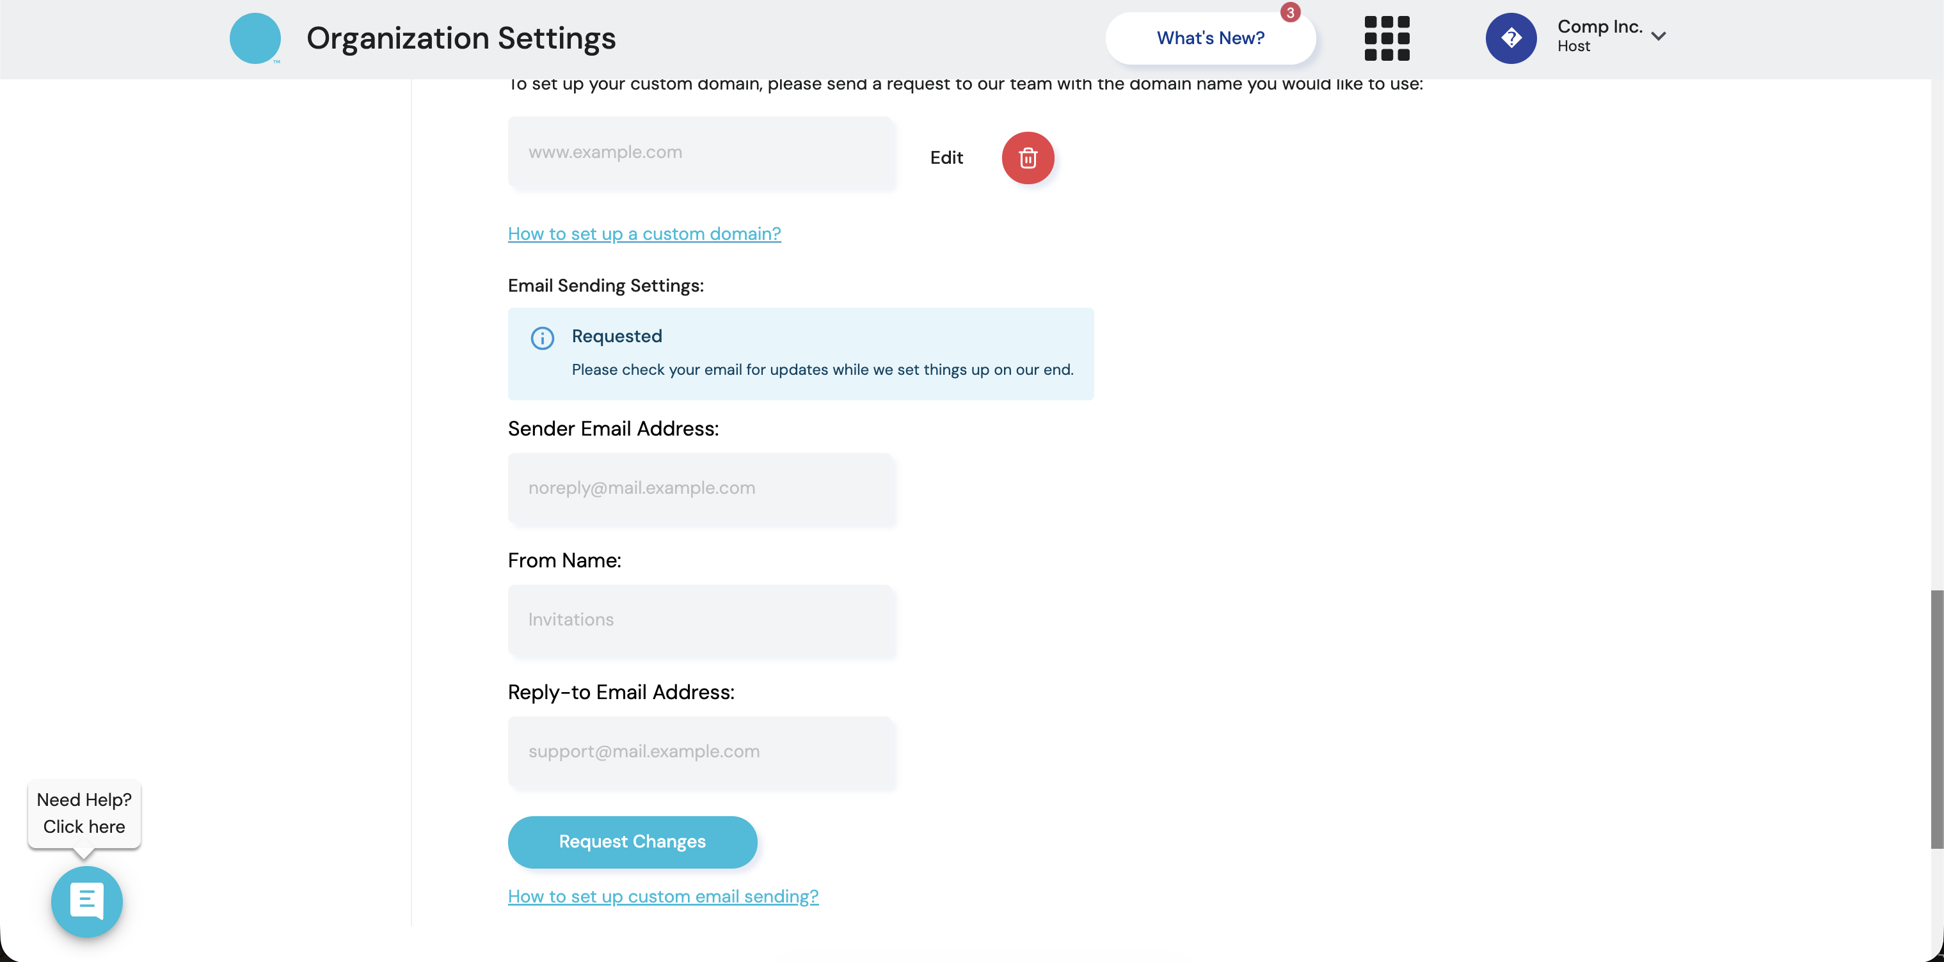Viewport: 1944px width, 962px height.
Task: Delete the custom domain with trash icon
Action: tap(1027, 158)
